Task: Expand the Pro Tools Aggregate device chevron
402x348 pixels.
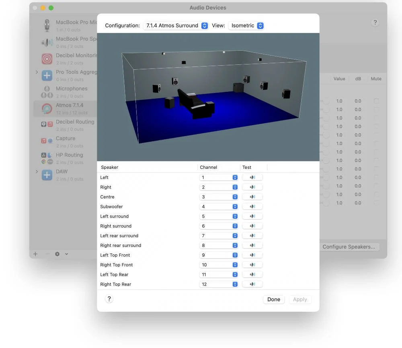Action: (x=37, y=72)
